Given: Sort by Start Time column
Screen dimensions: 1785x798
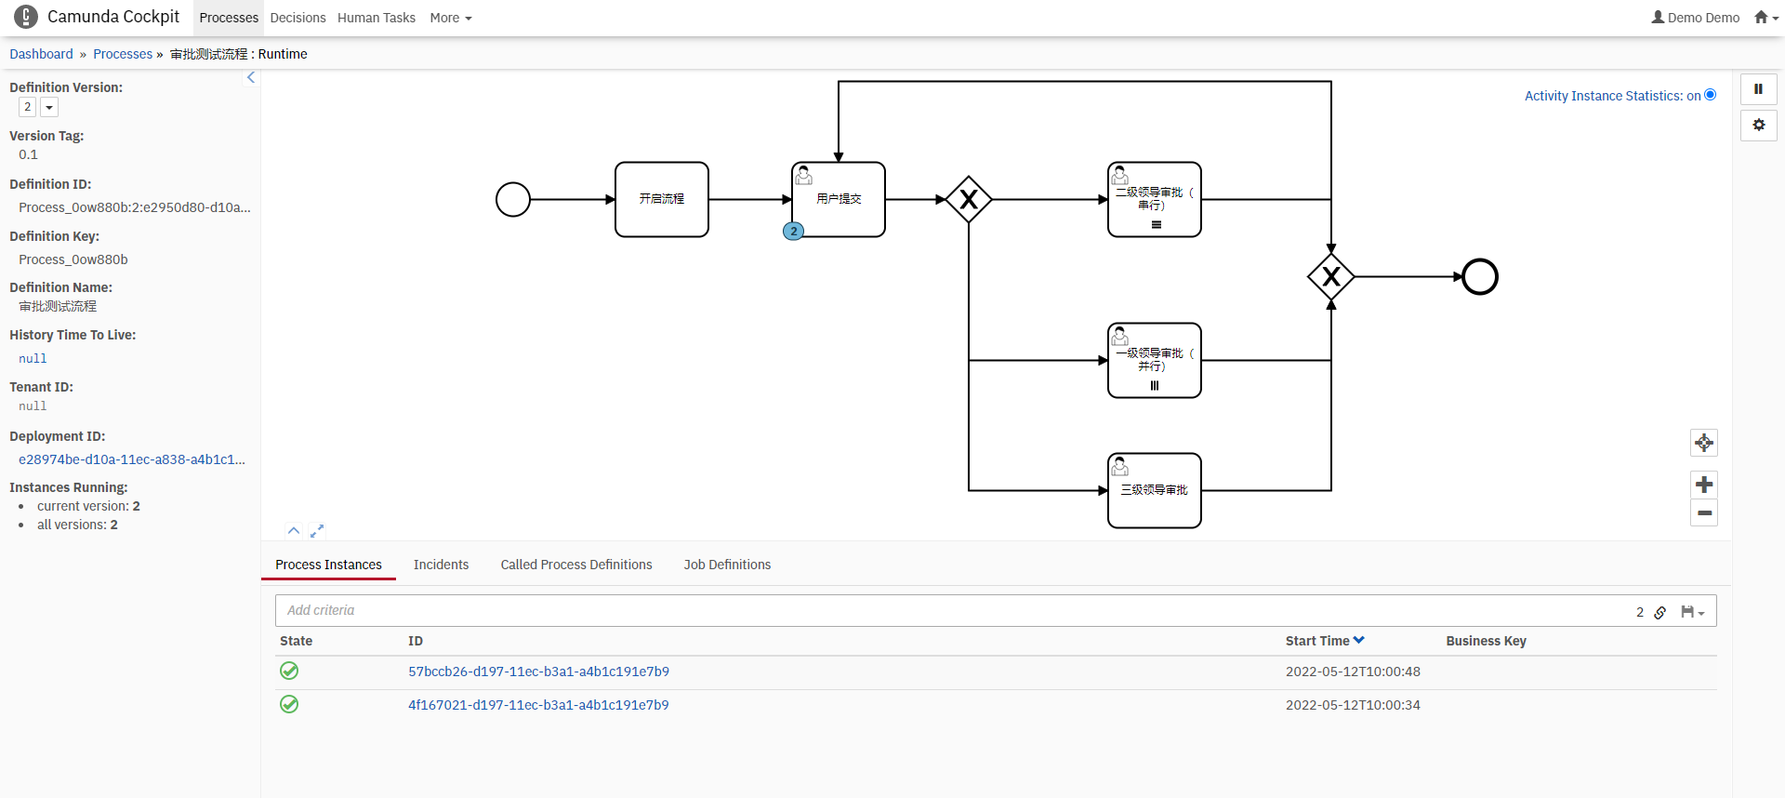Looking at the screenshot, I should [x=1325, y=641].
